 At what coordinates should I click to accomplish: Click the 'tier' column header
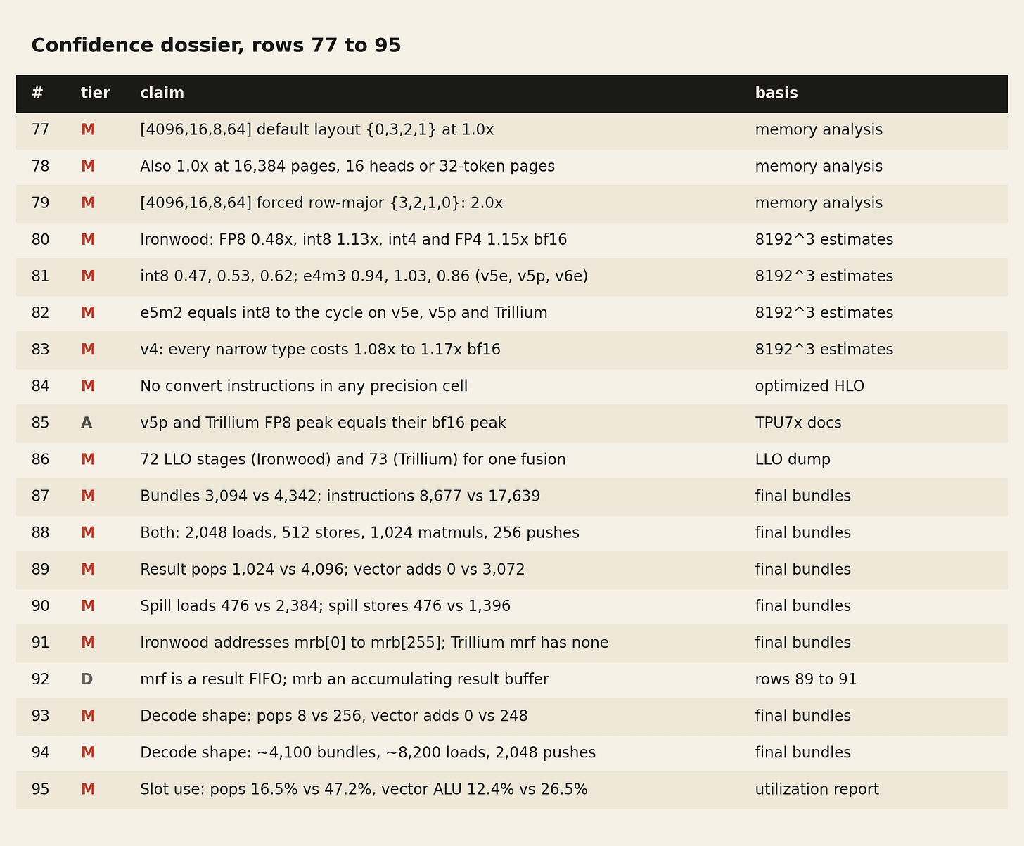click(95, 94)
